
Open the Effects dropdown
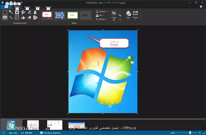click(x=101, y=19)
